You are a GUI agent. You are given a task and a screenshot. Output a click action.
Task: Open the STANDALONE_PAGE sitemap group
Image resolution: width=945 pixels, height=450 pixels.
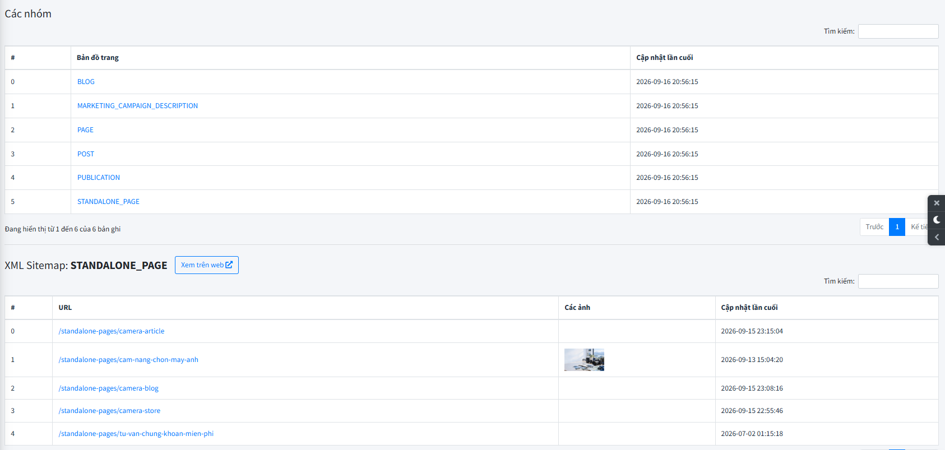pyautogui.click(x=108, y=202)
